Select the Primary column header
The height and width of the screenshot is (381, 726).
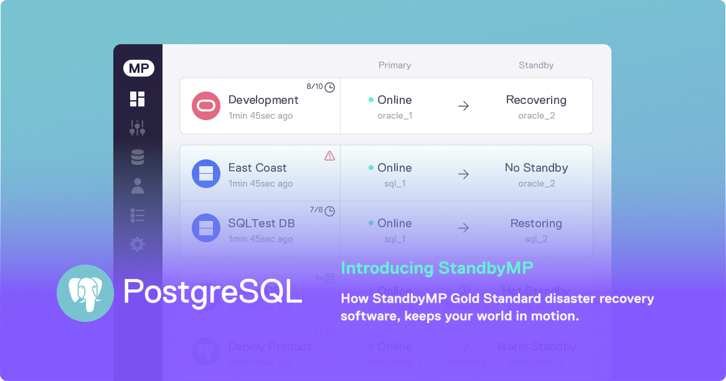pos(394,65)
